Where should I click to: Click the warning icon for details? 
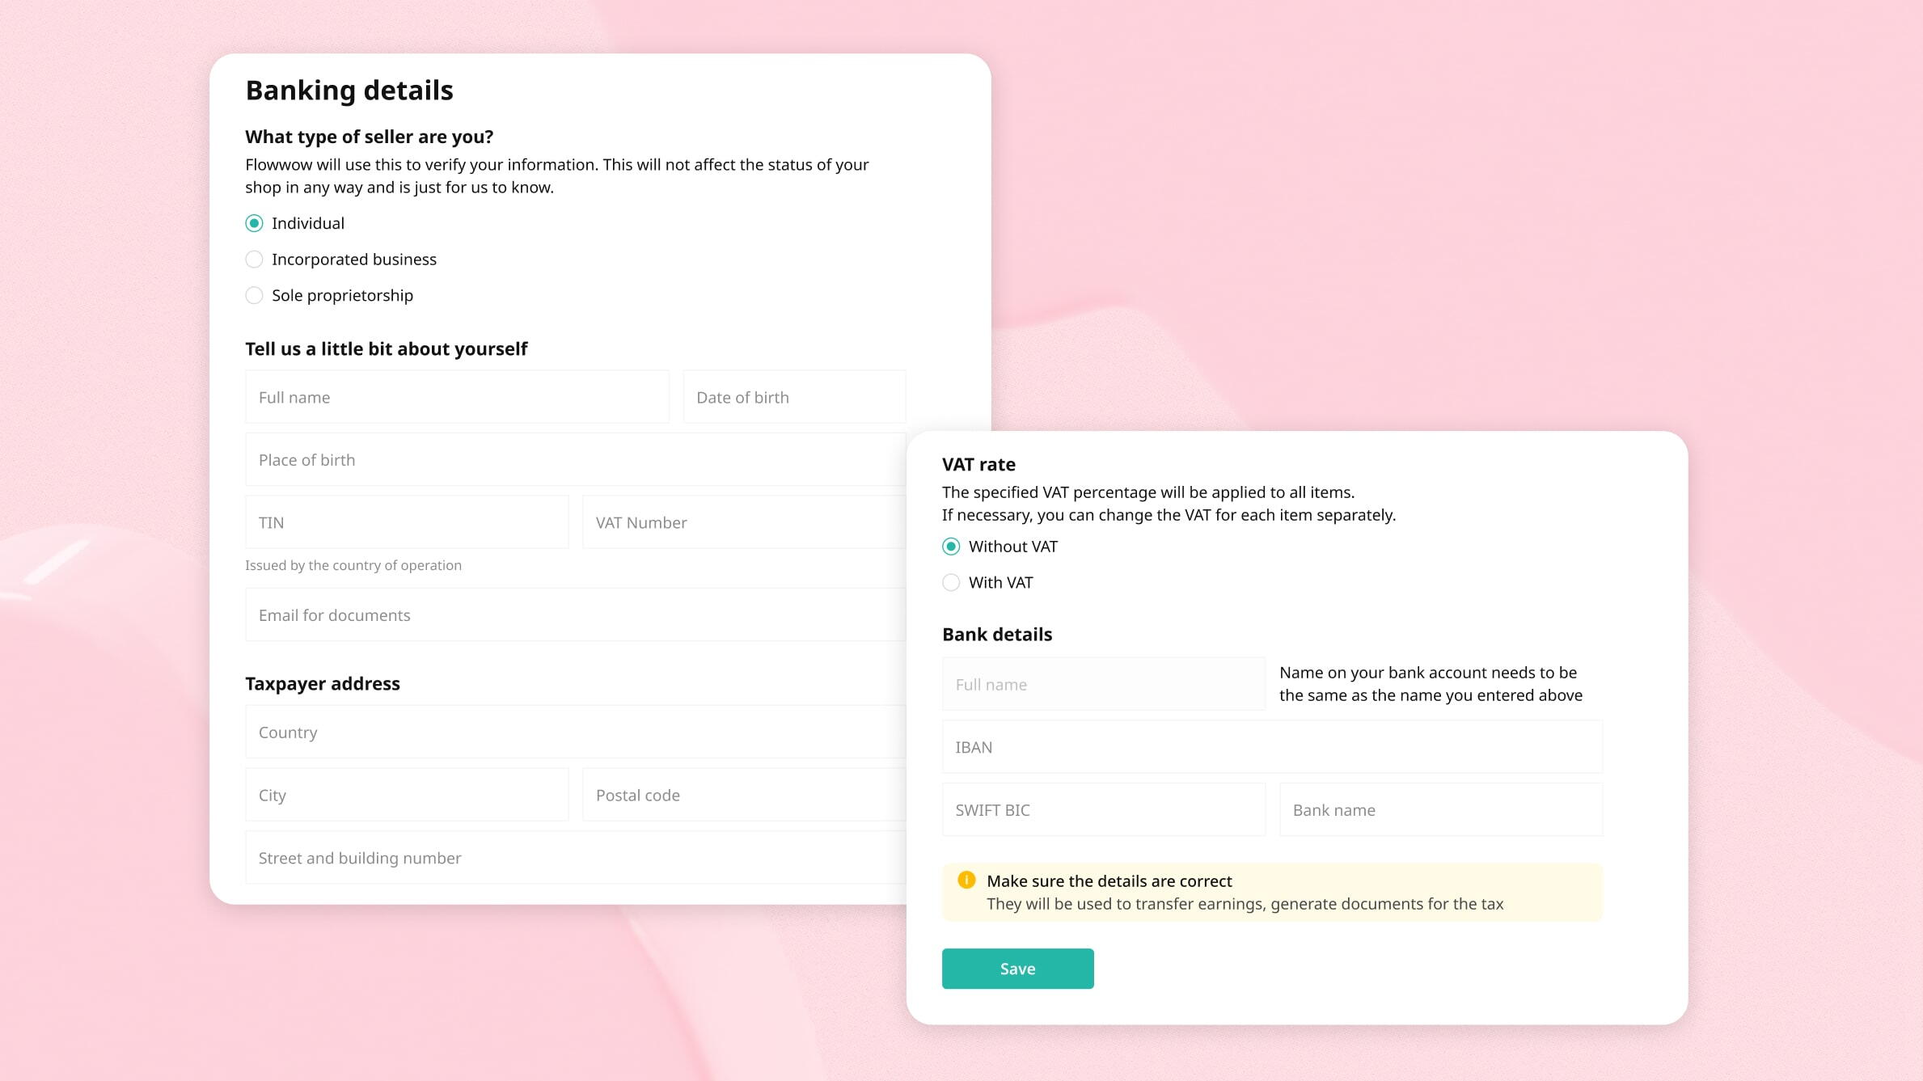tap(967, 880)
